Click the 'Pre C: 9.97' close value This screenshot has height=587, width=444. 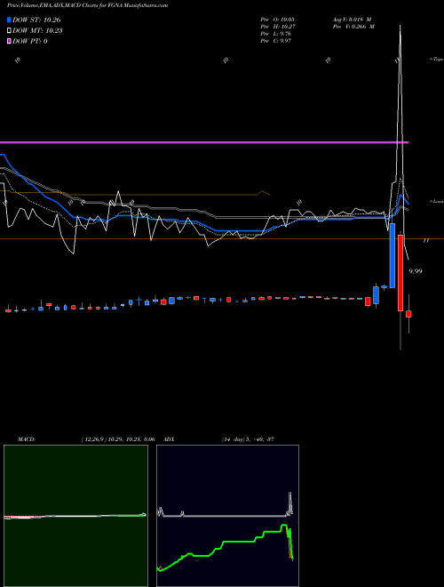275,40
